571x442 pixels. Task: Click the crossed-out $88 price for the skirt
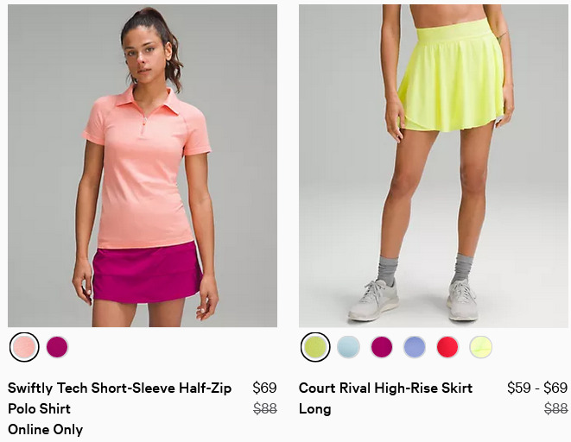[556, 408]
